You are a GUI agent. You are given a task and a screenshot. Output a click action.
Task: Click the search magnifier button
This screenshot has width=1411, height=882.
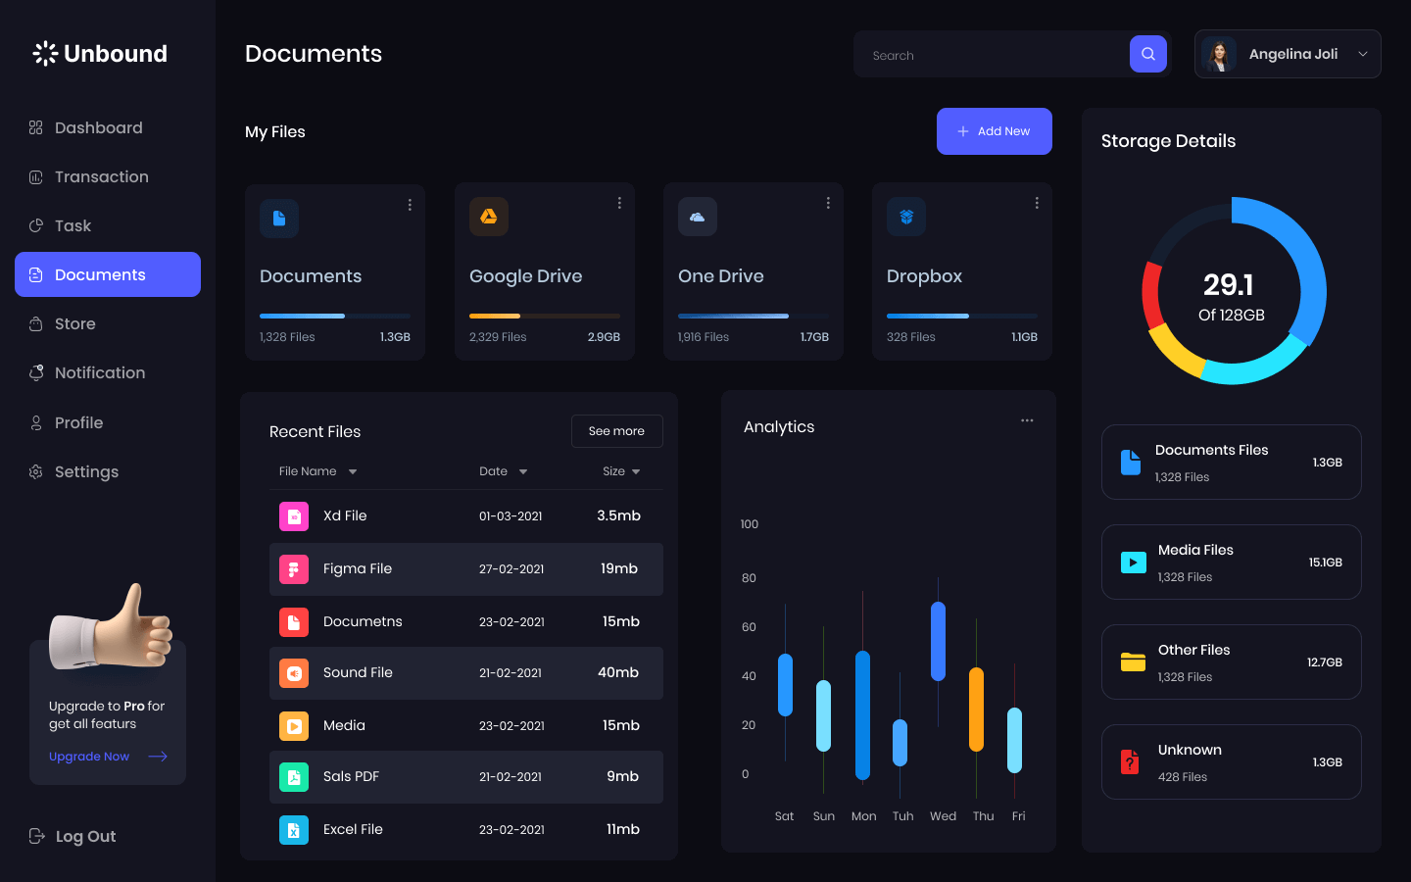click(x=1147, y=54)
